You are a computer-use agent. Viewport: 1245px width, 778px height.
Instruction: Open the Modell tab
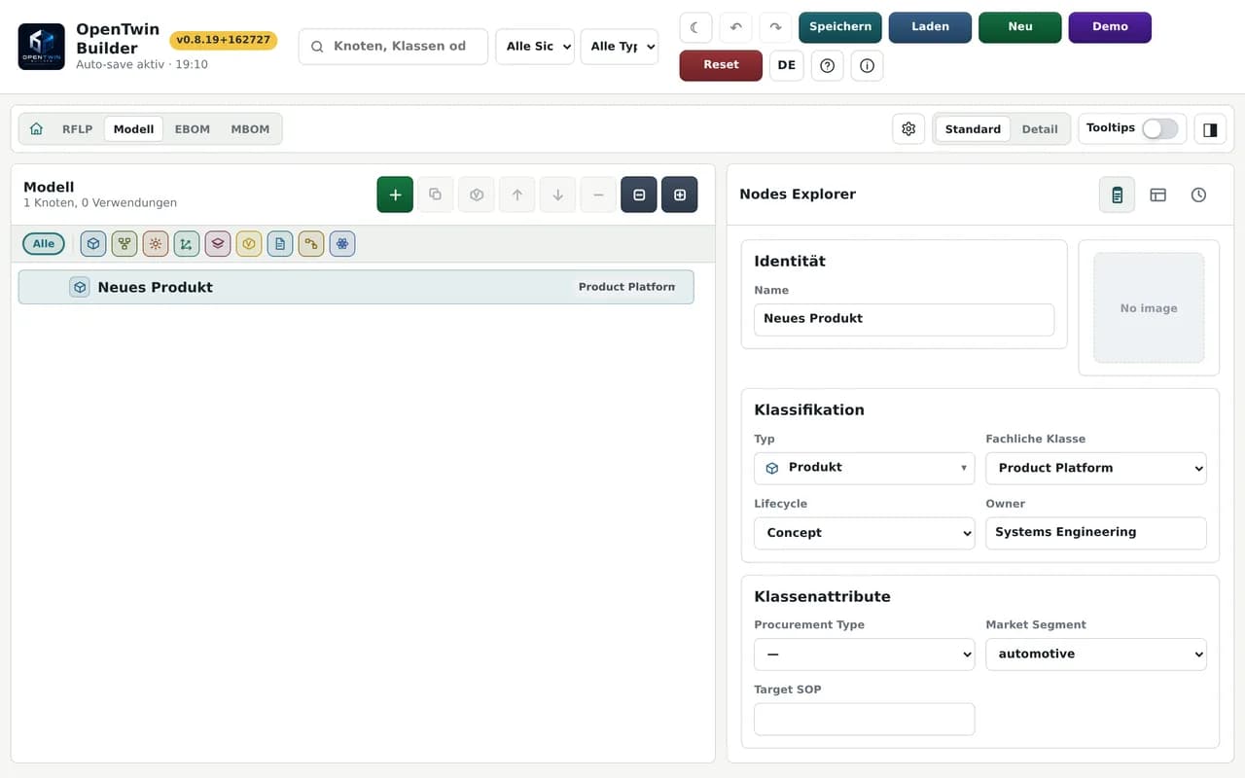coord(134,128)
